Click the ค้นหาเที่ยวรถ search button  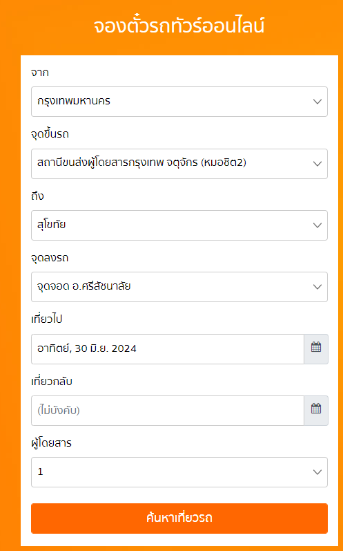click(179, 519)
